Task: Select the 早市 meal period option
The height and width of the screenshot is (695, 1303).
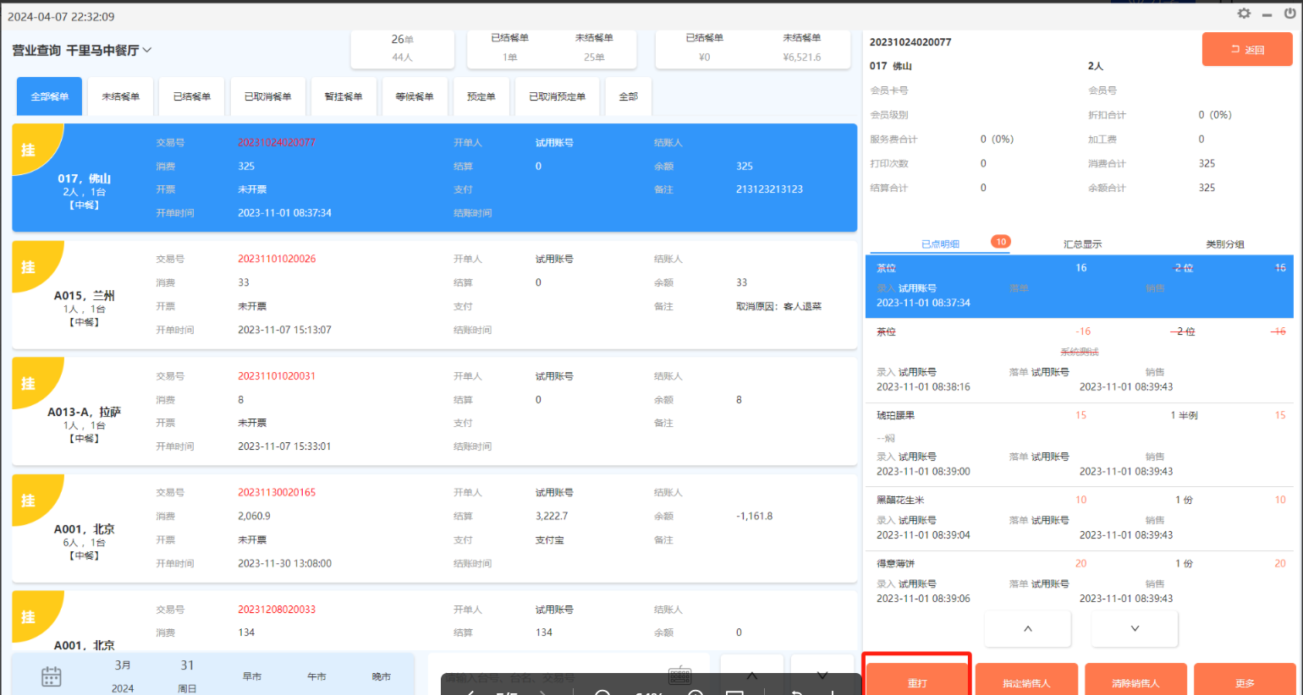Action: pos(252,676)
